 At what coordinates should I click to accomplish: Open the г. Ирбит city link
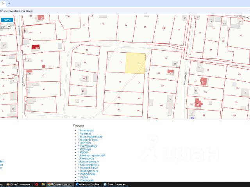[x=83, y=152]
